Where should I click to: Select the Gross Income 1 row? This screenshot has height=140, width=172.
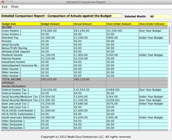point(85,31)
